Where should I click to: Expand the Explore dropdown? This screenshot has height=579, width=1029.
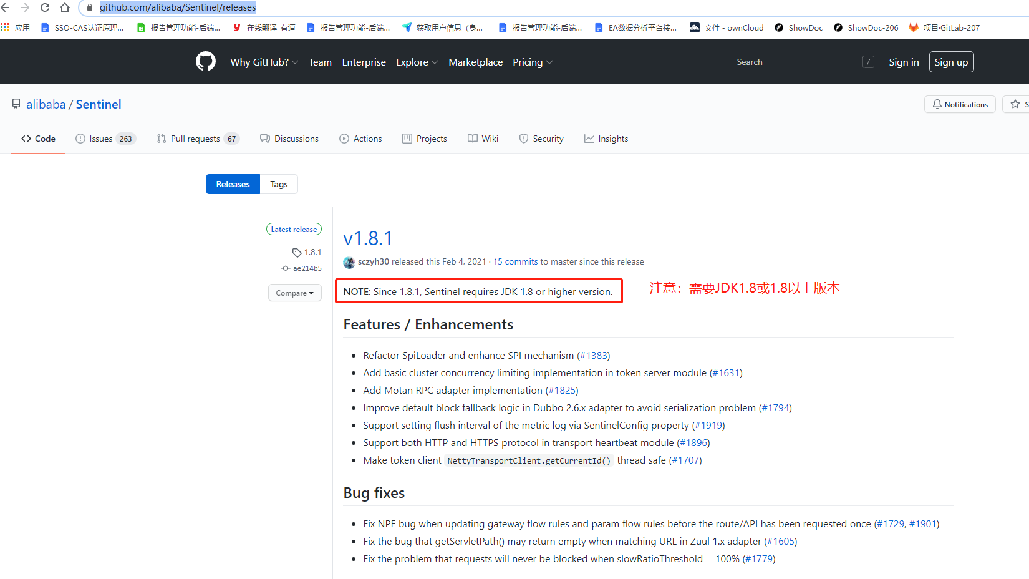pyautogui.click(x=417, y=62)
